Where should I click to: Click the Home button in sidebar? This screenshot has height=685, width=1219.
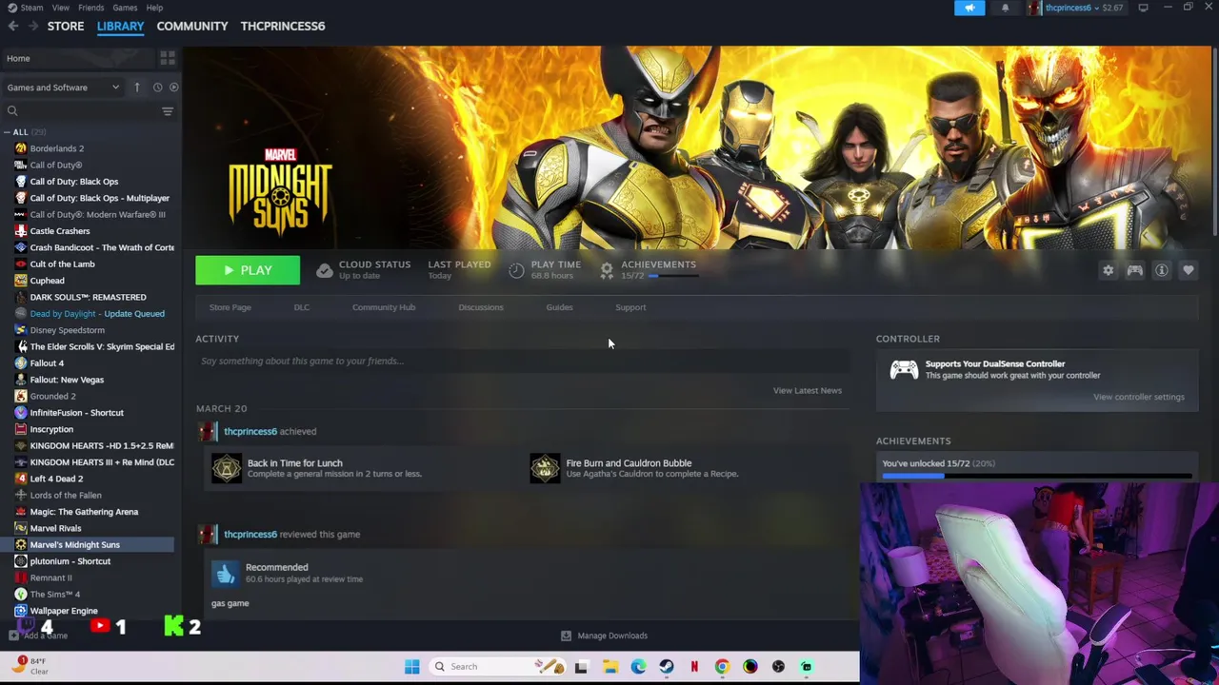point(78,59)
